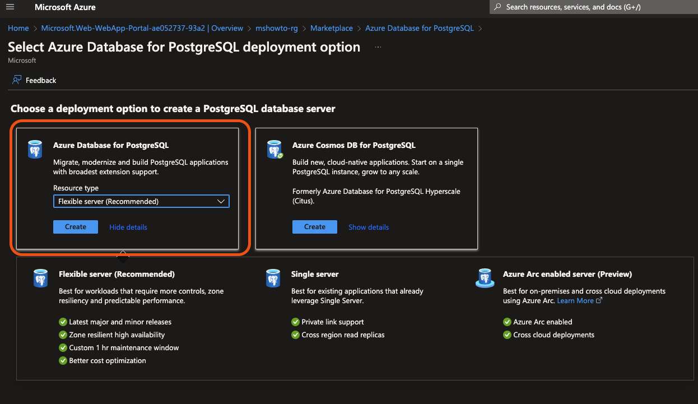Expand the Resource type dropdown
Viewport: 698px width, 404px height.
(141, 201)
